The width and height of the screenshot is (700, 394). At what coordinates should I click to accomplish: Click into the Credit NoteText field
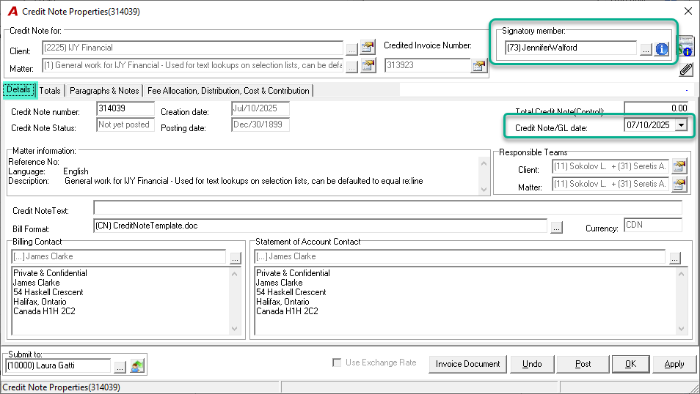(x=387, y=208)
